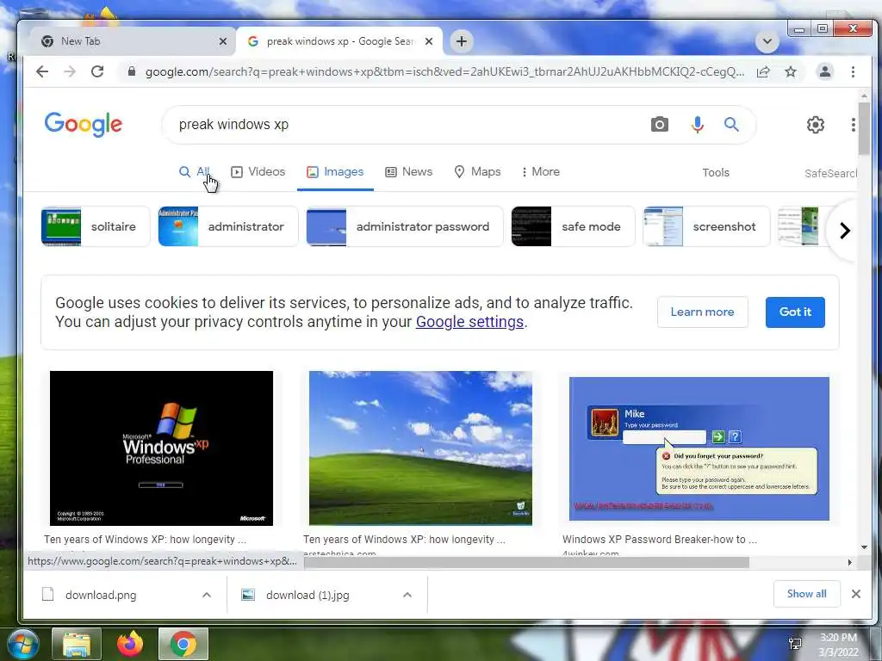882x661 pixels.
Task: Dismiss cookie notice with Got it
Action: (x=795, y=312)
